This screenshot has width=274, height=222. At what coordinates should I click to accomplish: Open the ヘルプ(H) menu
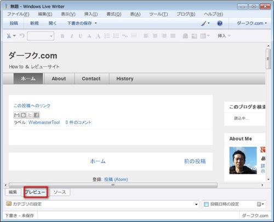click(213, 14)
